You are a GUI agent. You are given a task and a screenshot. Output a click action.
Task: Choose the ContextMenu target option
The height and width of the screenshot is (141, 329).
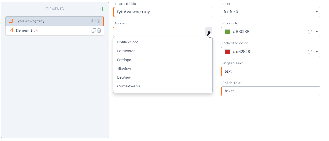(129, 86)
